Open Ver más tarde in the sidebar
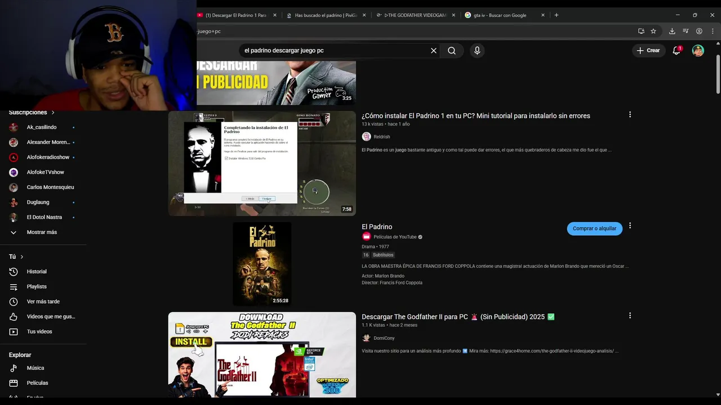This screenshot has width=721, height=405. click(x=42, y=301)
